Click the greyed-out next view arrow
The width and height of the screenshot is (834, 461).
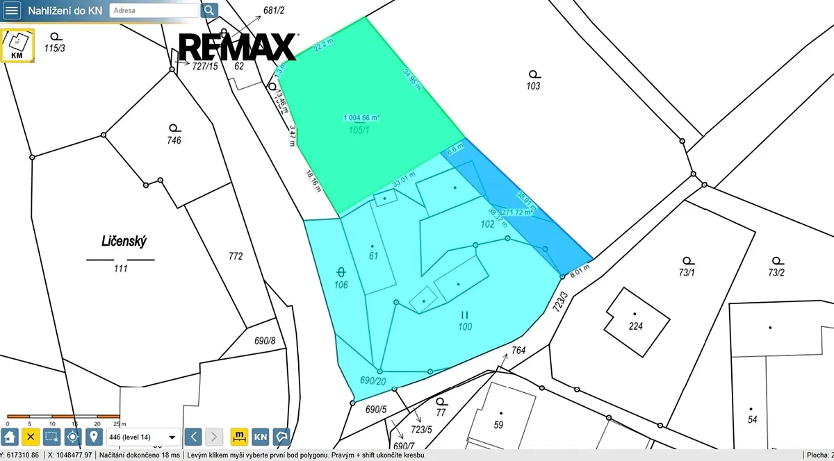(215, 437)
